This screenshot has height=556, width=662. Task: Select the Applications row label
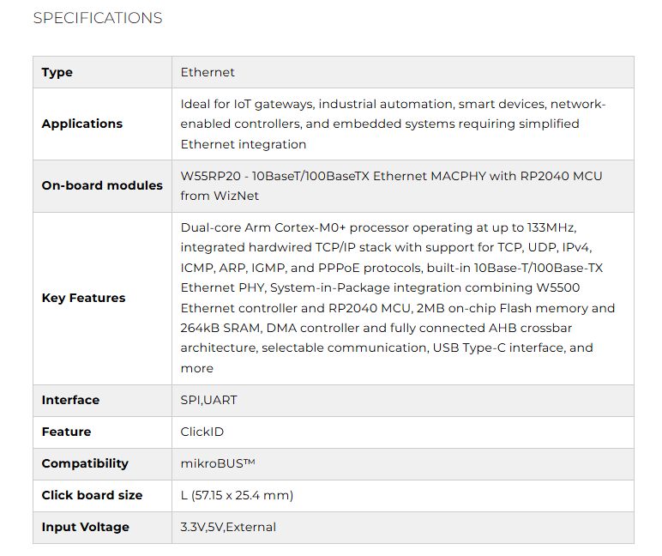click(82, 124)
